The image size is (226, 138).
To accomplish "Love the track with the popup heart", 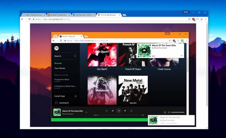I will click(x=181, y=56).
